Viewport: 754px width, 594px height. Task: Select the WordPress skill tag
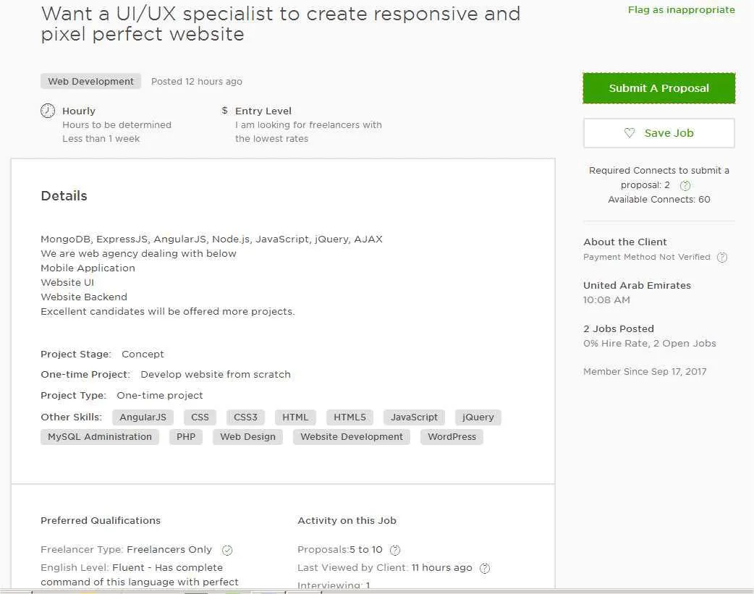(x=452, y=437)
